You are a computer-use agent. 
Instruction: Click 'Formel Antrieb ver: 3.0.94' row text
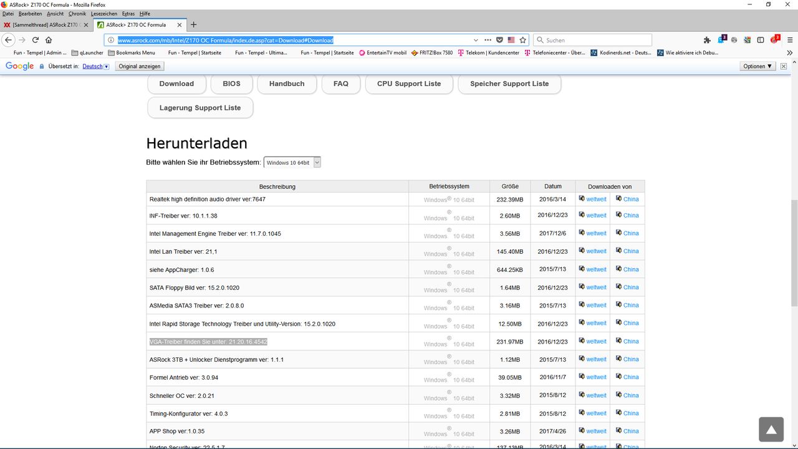[184, 377]
